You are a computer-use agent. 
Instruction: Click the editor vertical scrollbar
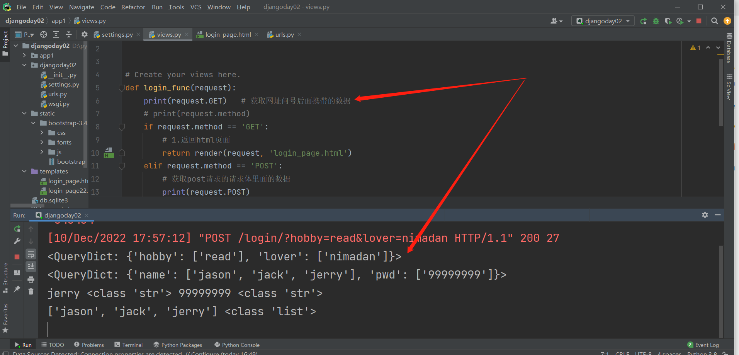pos(721,93)
